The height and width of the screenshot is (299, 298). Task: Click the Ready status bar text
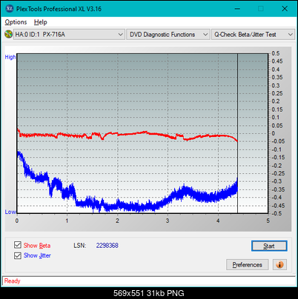13,281
